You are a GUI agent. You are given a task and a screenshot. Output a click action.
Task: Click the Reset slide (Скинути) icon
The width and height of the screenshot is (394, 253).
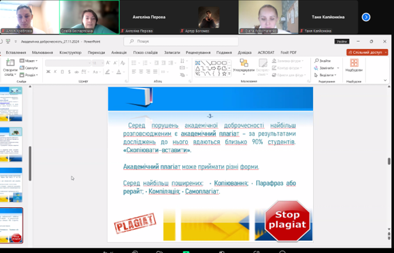(22, 68)
